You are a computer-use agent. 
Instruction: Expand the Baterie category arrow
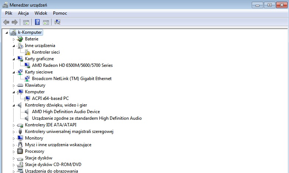coord(14,39)
